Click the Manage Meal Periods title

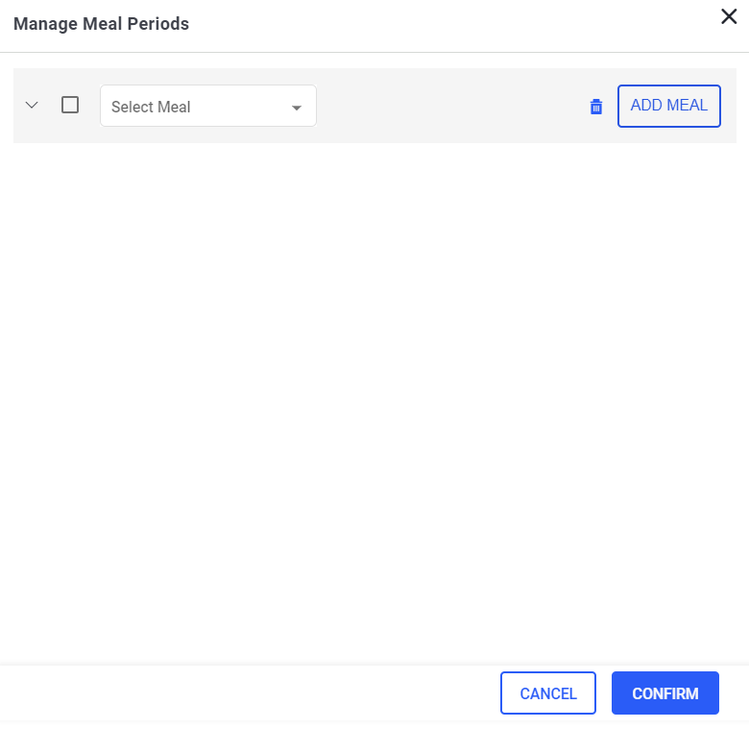click(102, 23)
